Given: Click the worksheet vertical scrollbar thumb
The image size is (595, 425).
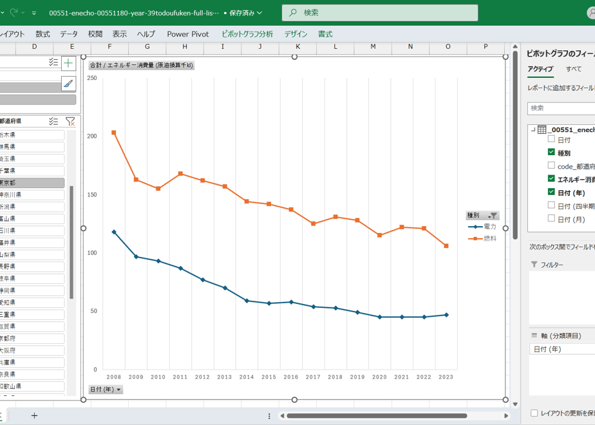Looking at the screenshot, I should point(515,145).
